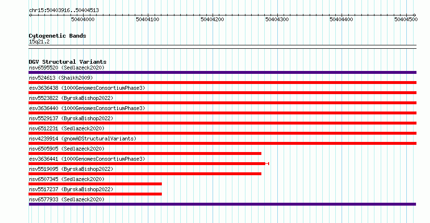Click ruler position 50404400
Image resolution: width=430 pixels, height=223 pixels.
tap(342, 19)
